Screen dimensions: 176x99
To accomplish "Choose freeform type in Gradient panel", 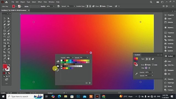I will 153,59.
